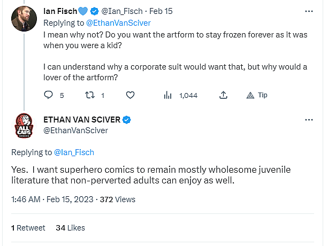Viewport: 328px width, 246px height.
Task: Click verified badge beside ETHAN VAN SCIVER
Action: (127, 120)
